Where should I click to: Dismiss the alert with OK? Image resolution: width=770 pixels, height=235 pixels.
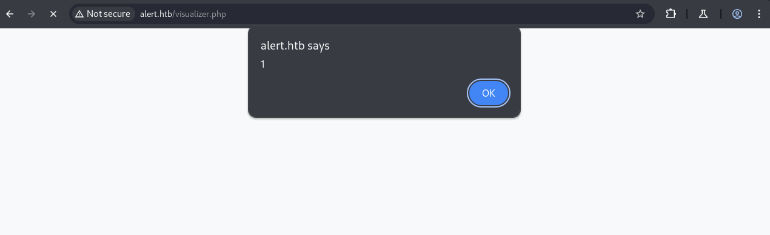click(x=489, y=93)
